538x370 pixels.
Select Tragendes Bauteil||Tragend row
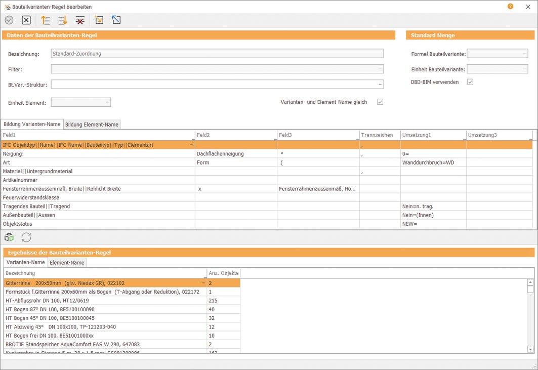(267, 207)
